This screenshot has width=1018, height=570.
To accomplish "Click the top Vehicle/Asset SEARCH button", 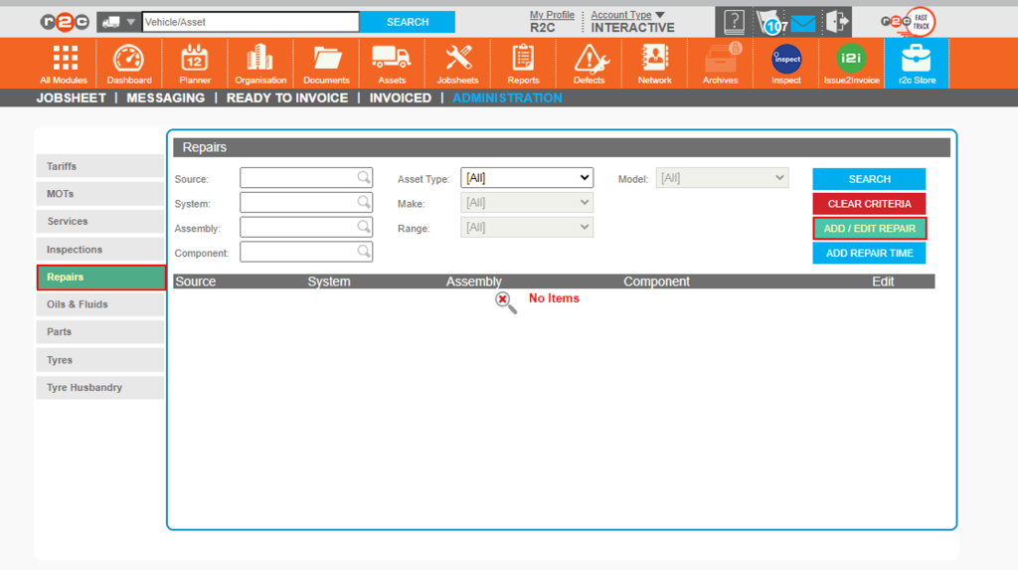I will (408, 22).
